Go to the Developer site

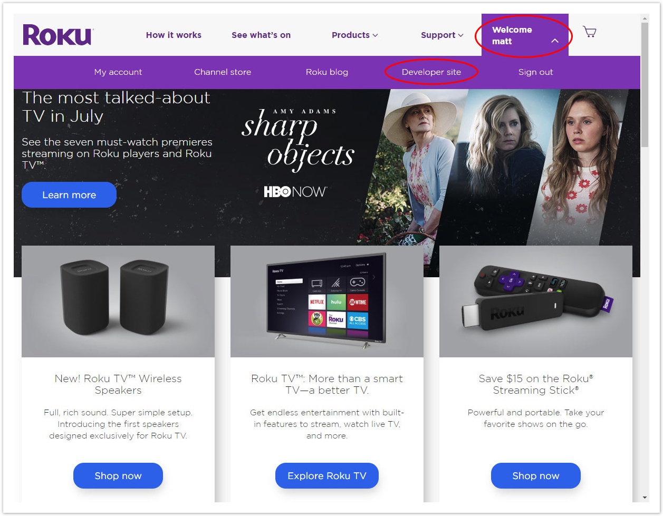431,72
